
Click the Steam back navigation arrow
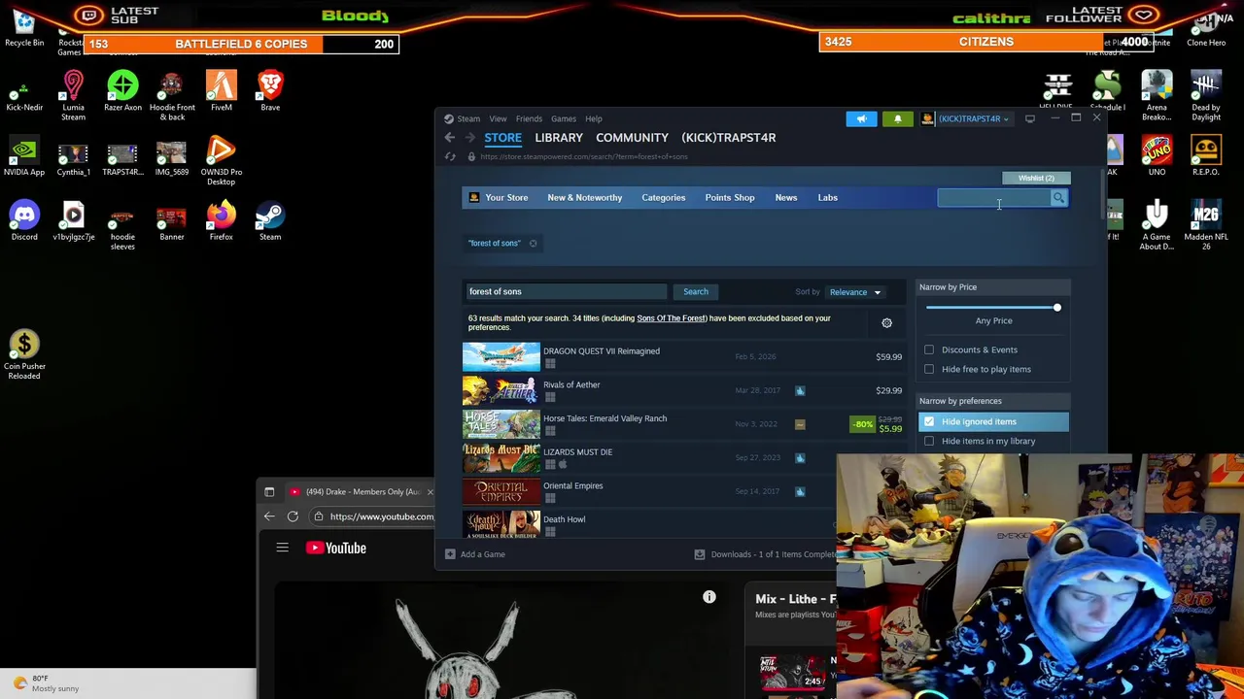[x=450, y=138]
